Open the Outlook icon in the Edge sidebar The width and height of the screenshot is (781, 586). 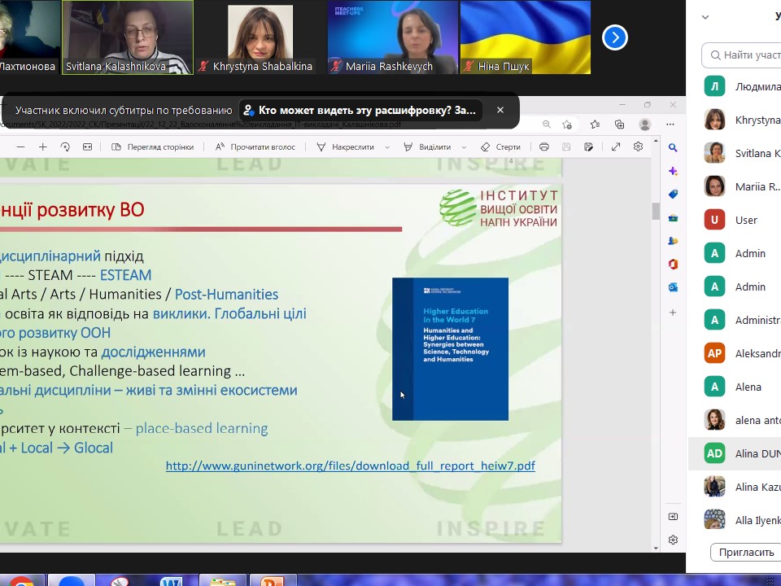(673, 287)
